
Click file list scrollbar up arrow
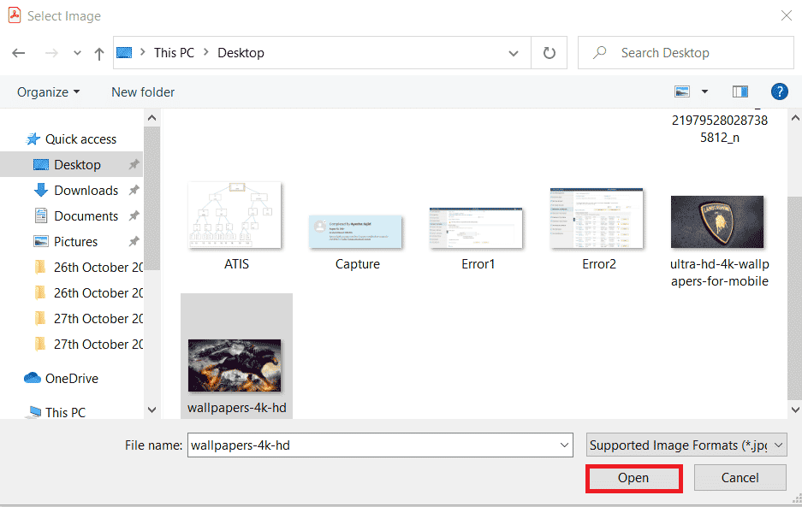(x=795, y=118)
